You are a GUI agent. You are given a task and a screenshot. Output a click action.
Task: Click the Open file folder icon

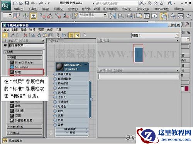21,3
